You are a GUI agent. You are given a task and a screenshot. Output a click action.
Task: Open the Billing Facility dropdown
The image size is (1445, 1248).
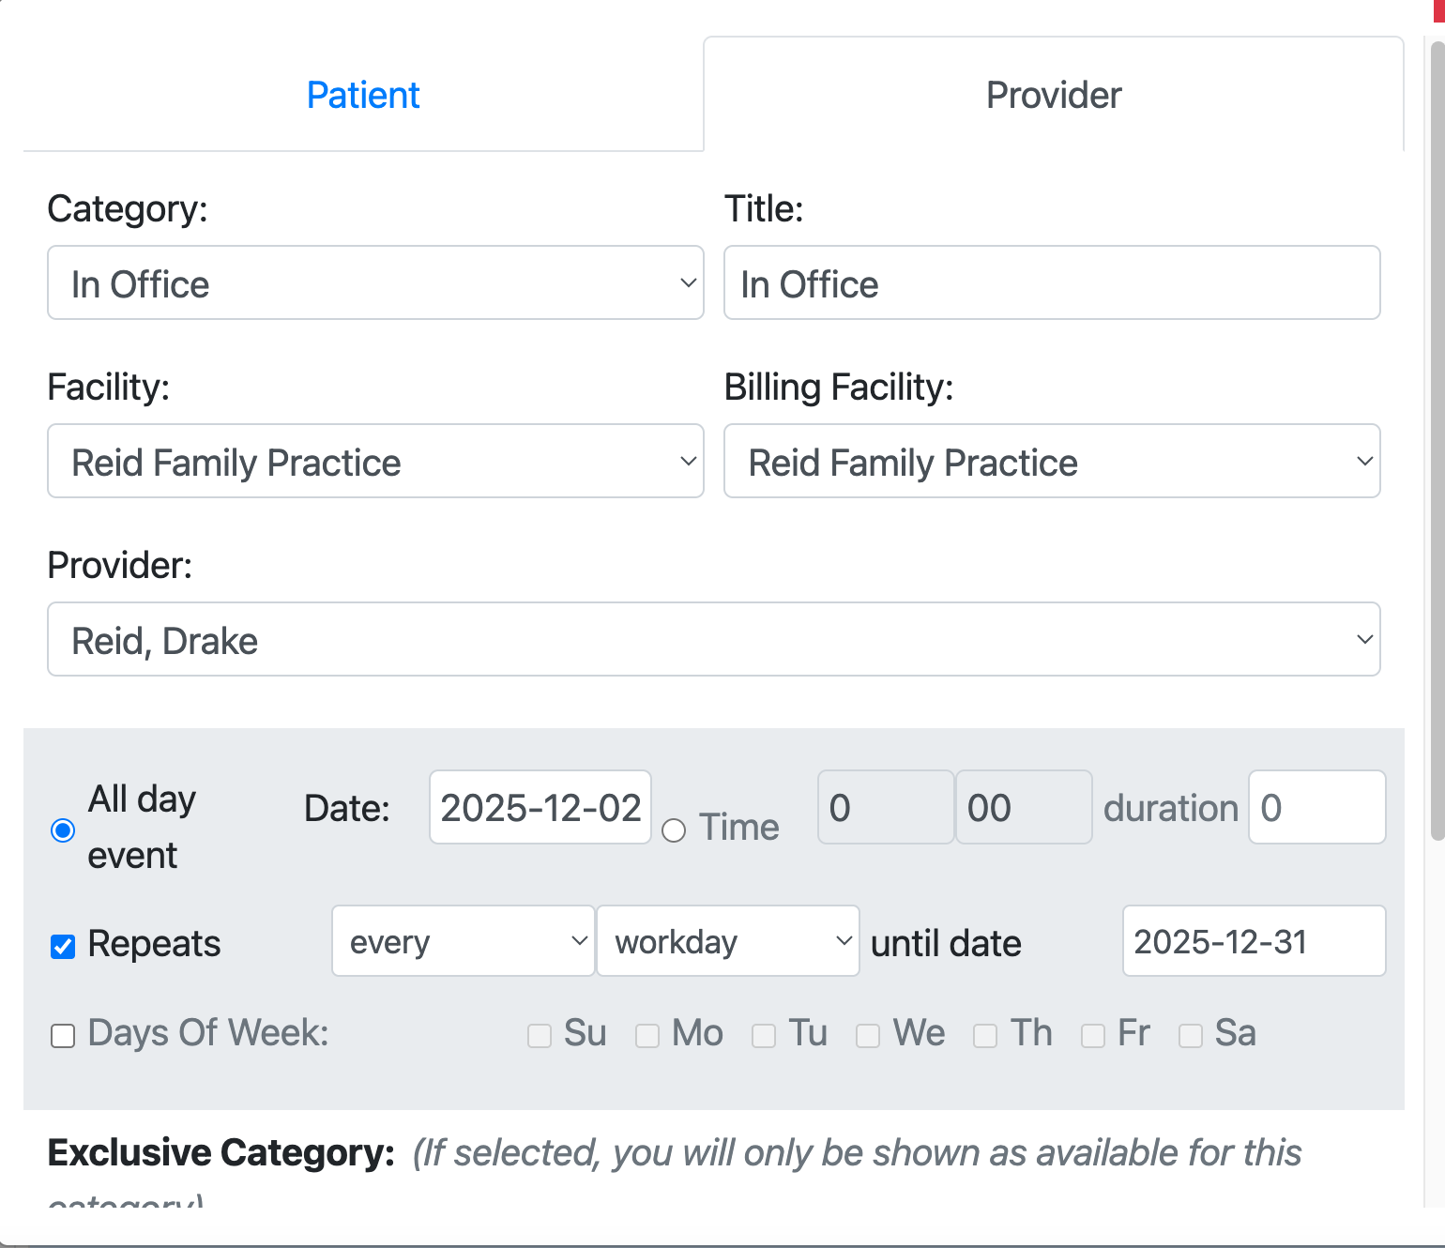pos(1051,461)
